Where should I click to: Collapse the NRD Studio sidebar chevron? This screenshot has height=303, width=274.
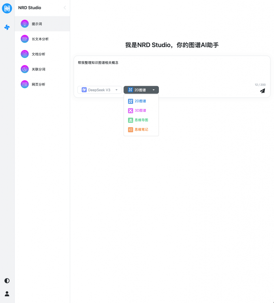click(65, 8)
